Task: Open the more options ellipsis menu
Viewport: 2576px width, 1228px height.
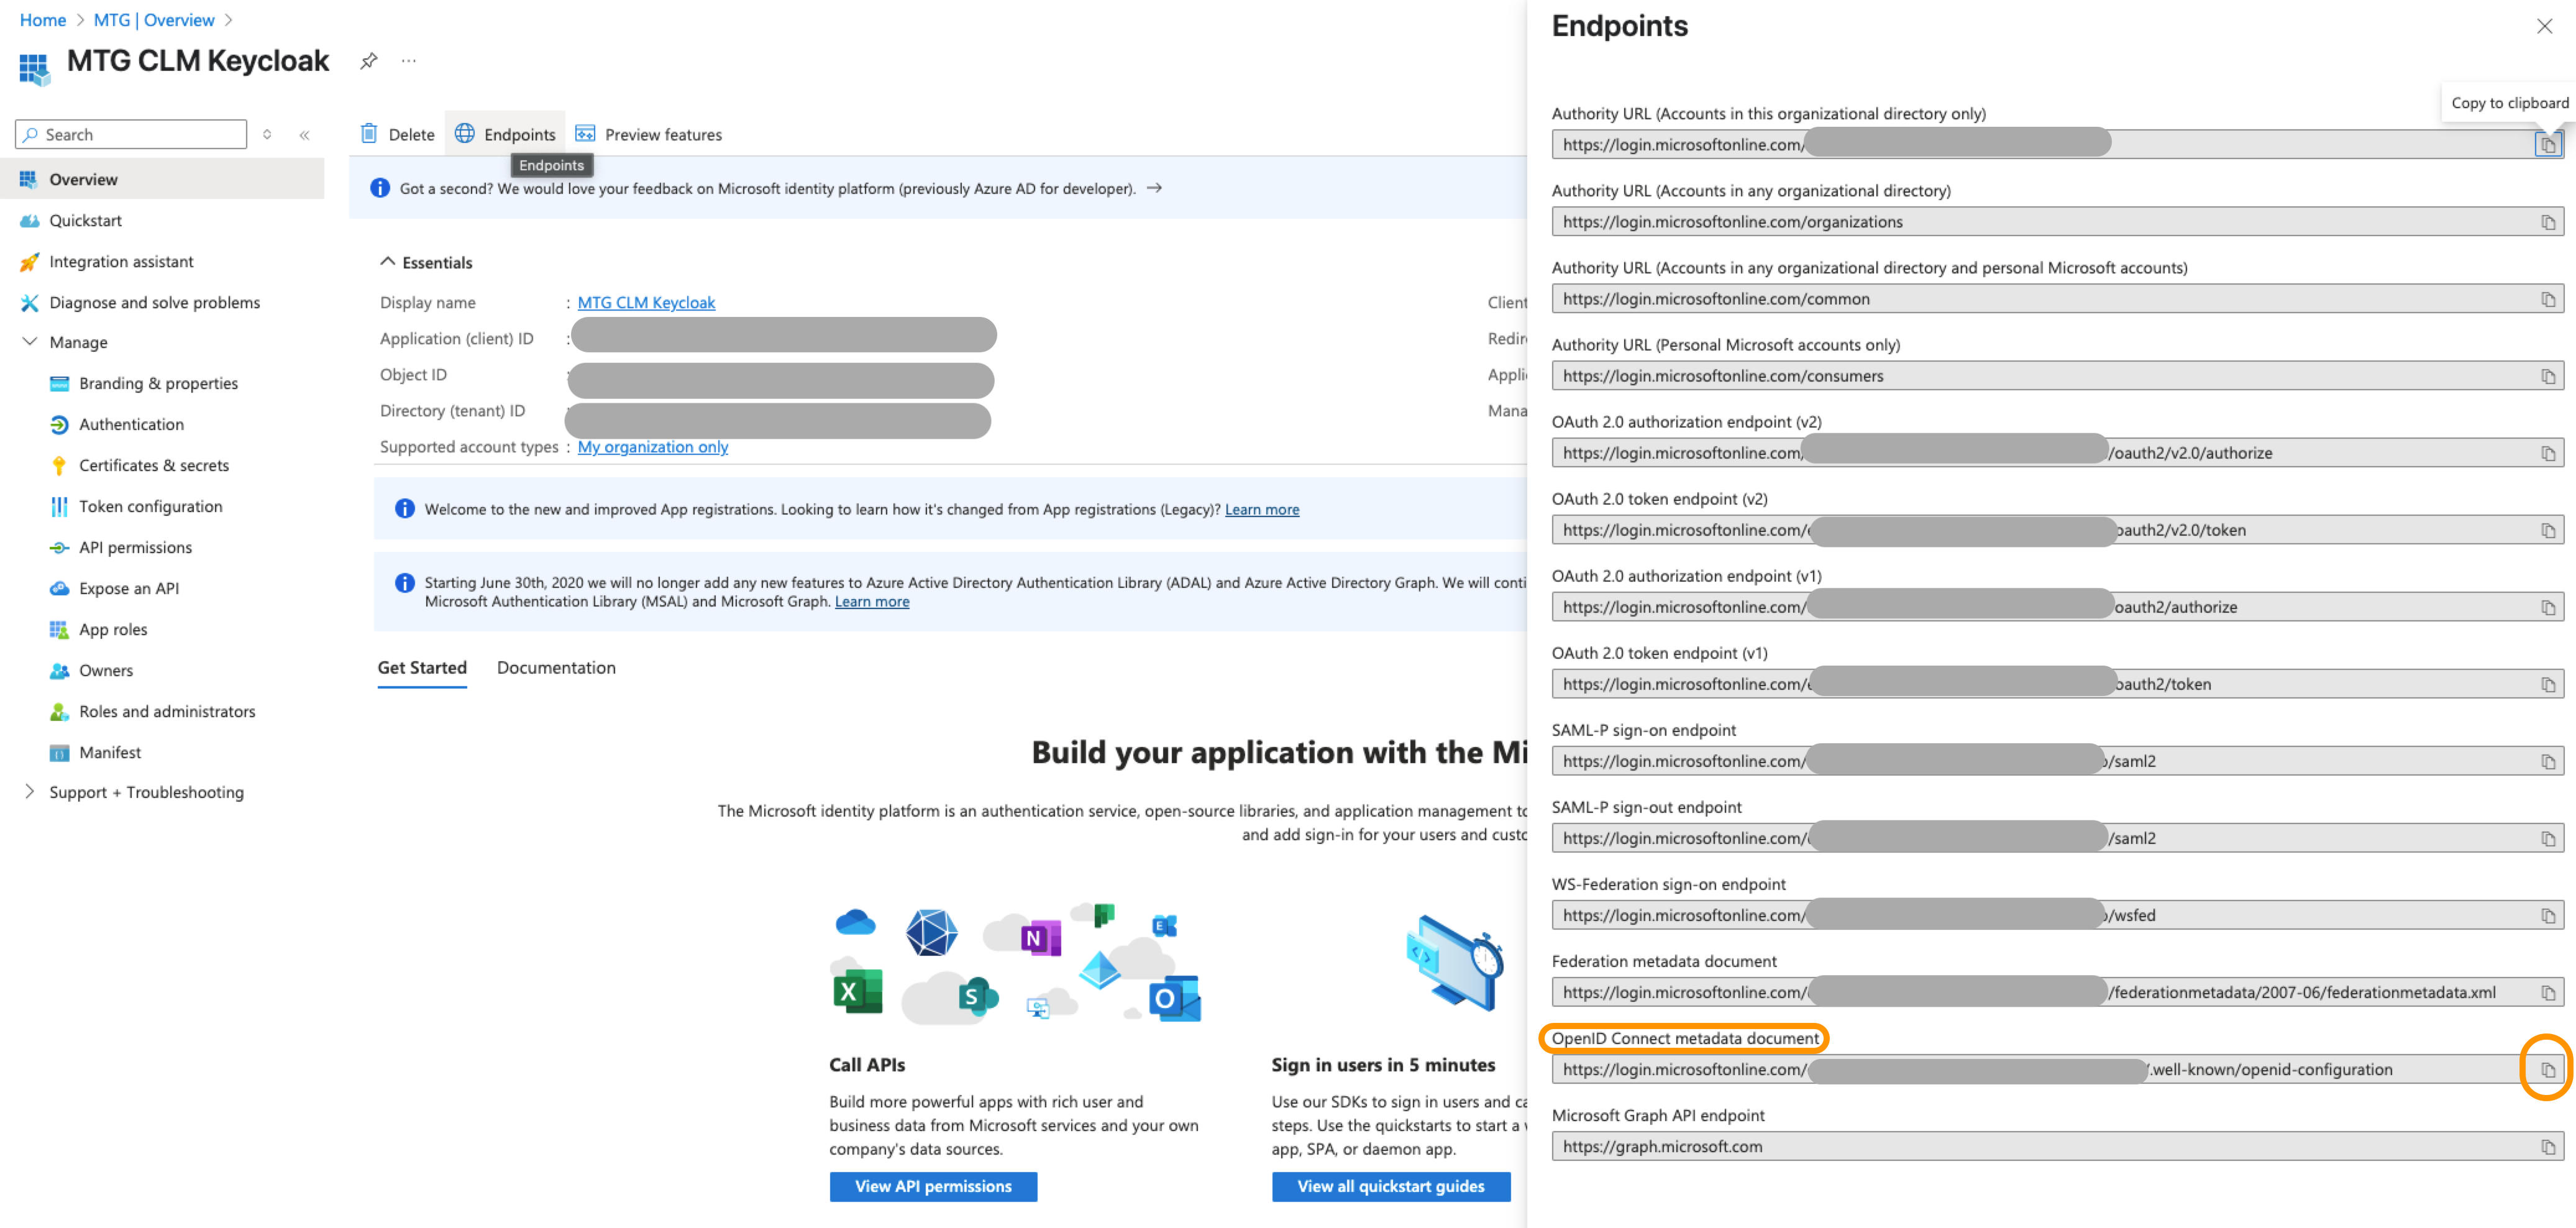Action: click(409, 61)
